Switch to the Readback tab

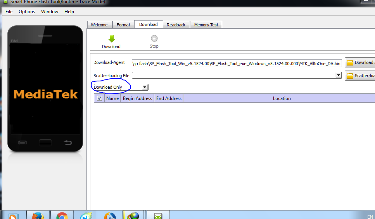[176, 25]
